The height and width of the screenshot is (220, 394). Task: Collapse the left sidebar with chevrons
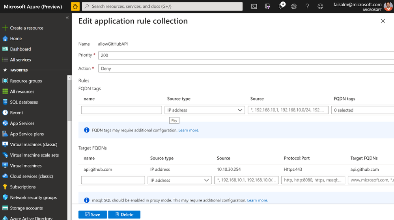(67, 18)
